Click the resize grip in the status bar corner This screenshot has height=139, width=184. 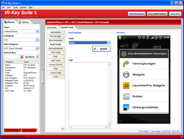tap(182, 137)
